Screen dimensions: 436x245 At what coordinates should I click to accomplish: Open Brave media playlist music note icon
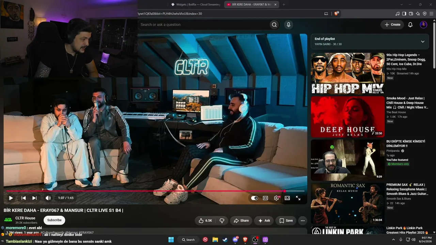pos(397,14)
